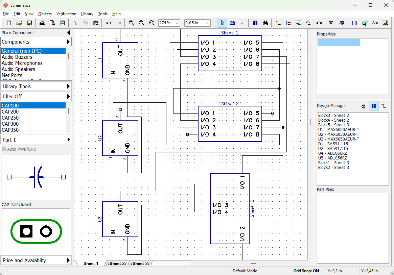Select the default pointer mode tool

click(x=222, y=23)
